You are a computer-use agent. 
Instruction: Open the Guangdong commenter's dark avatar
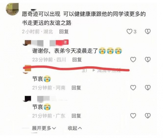pyautogui.click(x=27, y=99)
